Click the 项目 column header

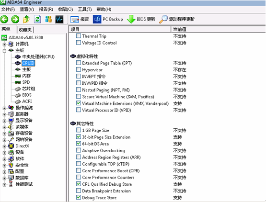pos(120,29)
